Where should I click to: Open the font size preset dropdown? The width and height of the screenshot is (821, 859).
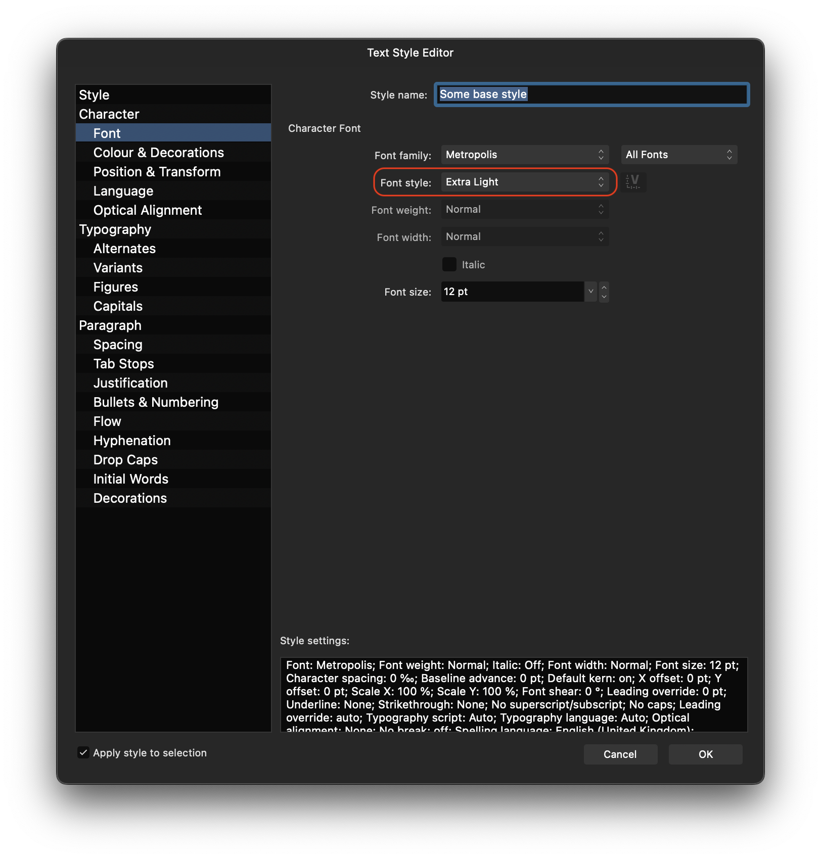(x=590, y=292)
